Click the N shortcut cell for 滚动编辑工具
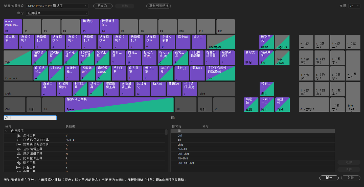This screenshot has height=187, width=364. tap(67, 154)
